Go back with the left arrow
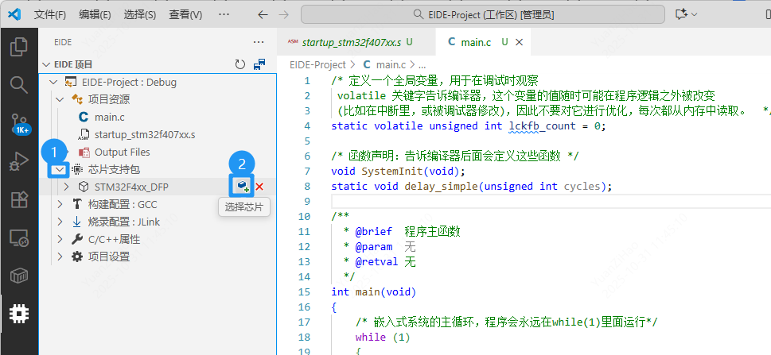771x355 pixels. pyautogui.click(x=263, y=15)
